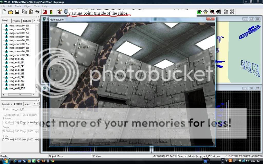Open the File menu
The image size is (263, 164).
click(3, 6)
